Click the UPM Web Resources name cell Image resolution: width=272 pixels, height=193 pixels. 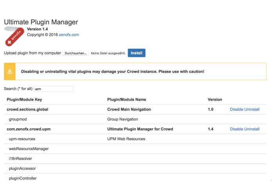[126, 139]
